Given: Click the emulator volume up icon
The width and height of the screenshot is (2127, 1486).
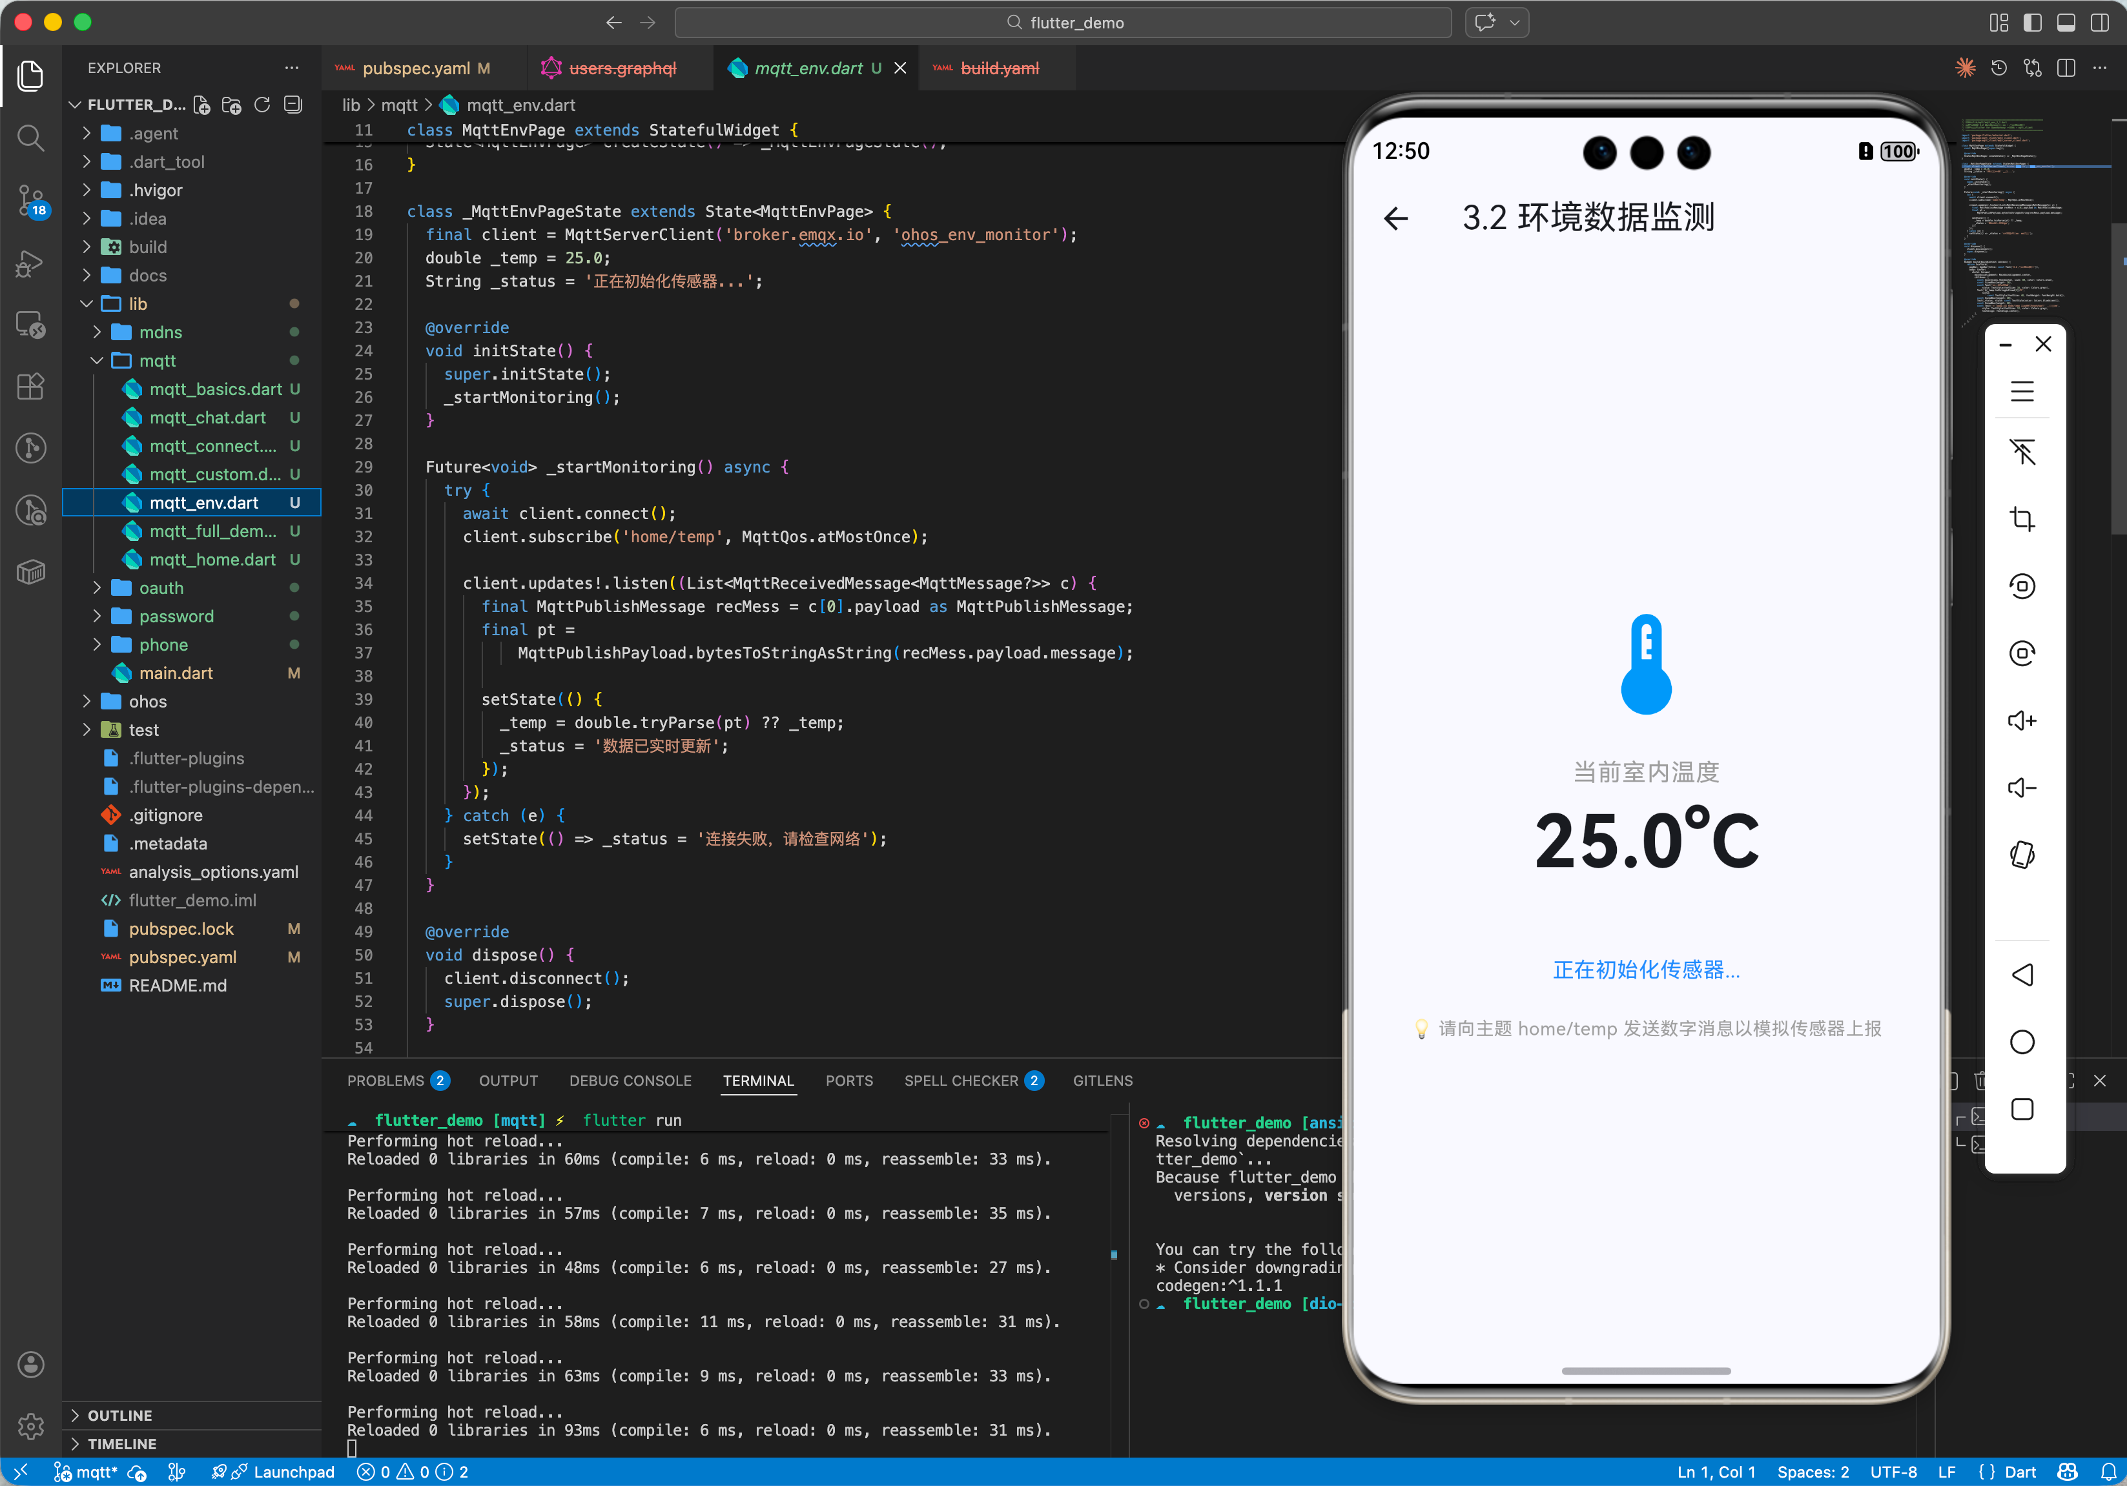Looking at the screenshot, I should (x=2021, y=720).
